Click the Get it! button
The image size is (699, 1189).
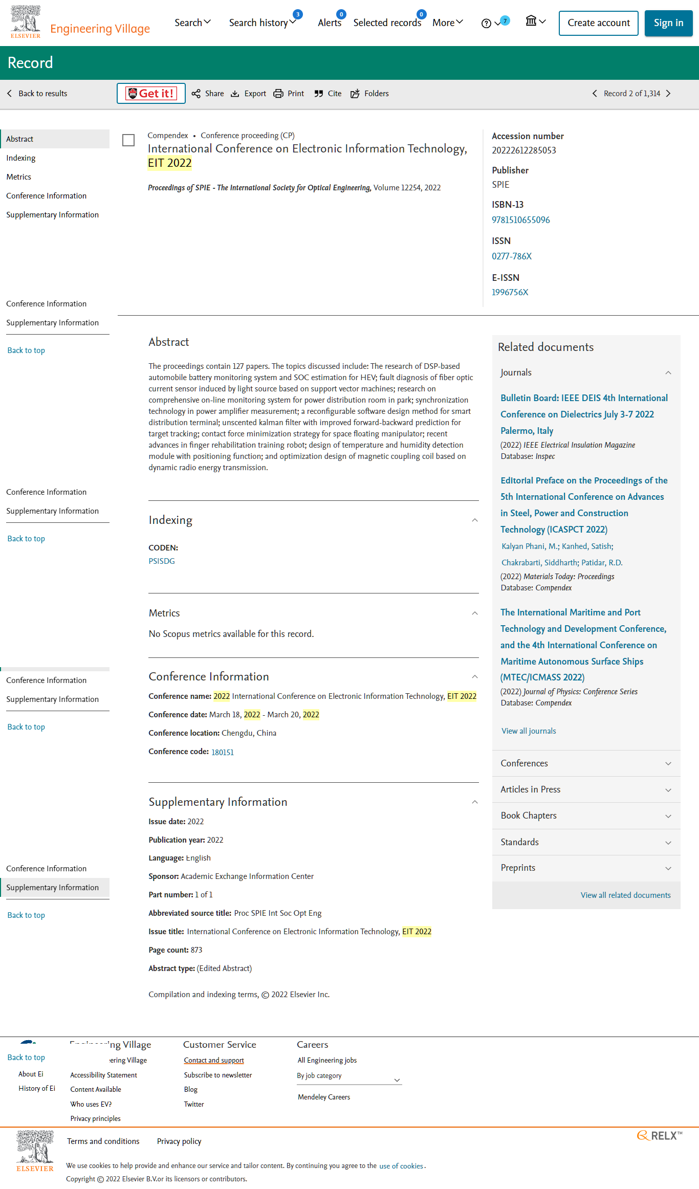pyautogui.click(x=151, y=94)
